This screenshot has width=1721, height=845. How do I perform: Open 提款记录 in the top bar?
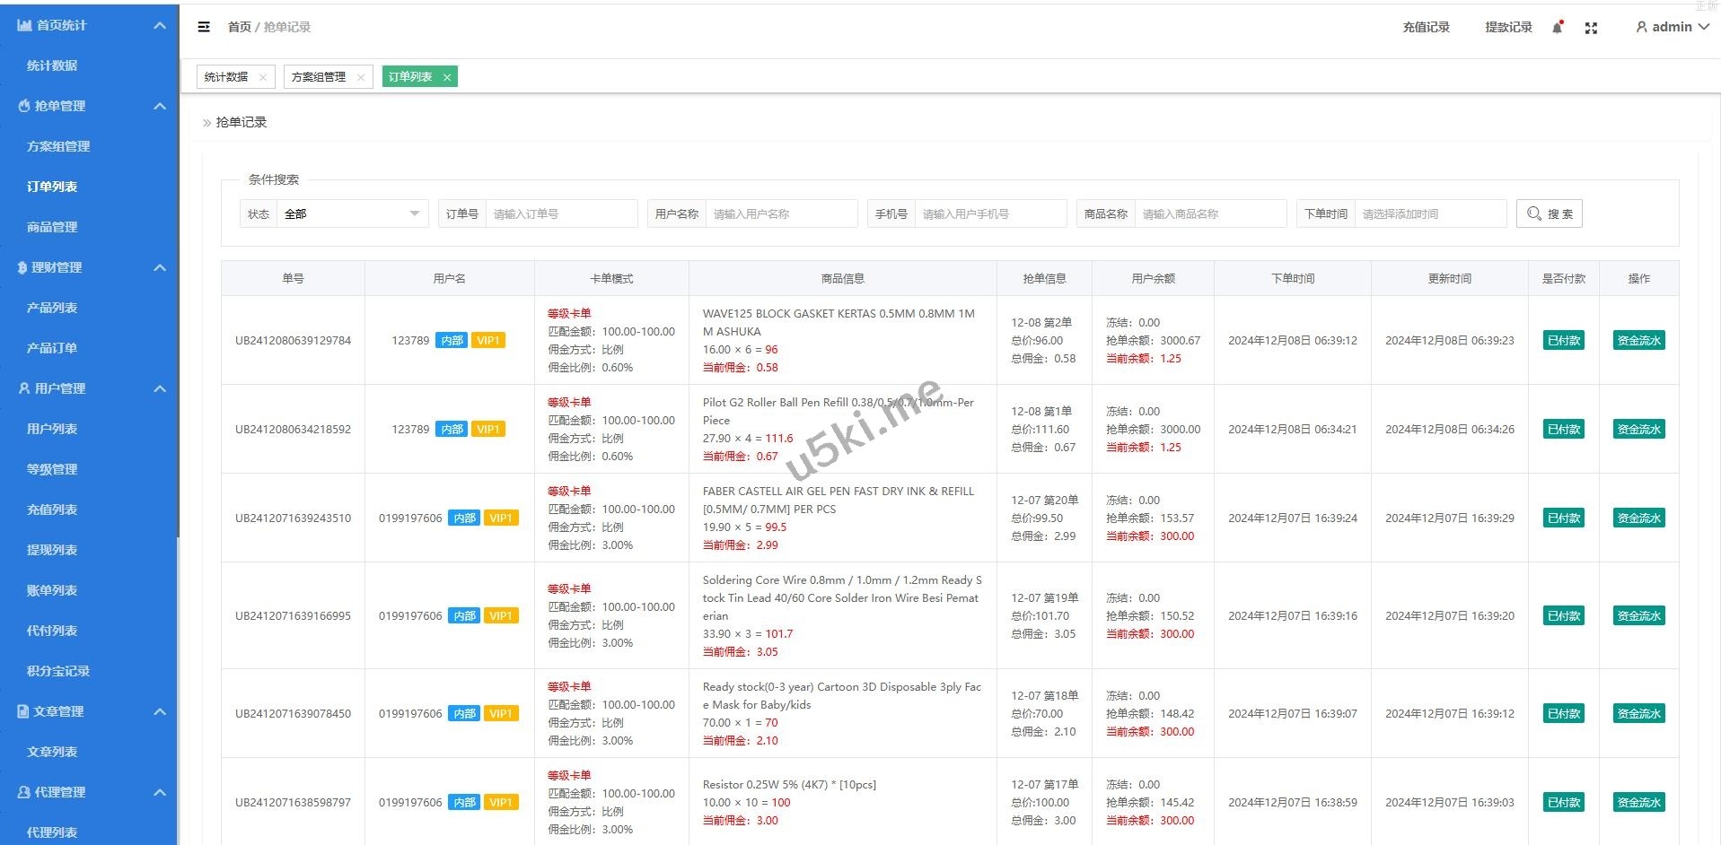tap(1508, 27)
